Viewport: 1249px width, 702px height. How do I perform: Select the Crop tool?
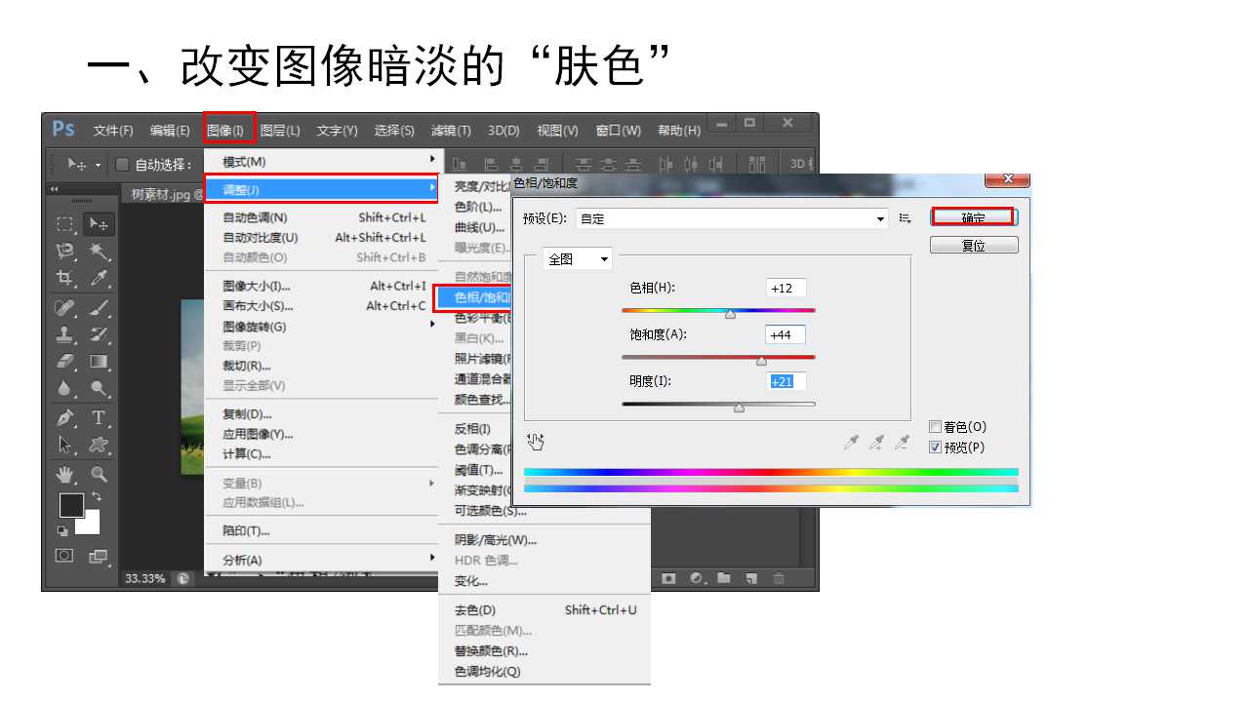pyautogui.click(x=65, y=279)
